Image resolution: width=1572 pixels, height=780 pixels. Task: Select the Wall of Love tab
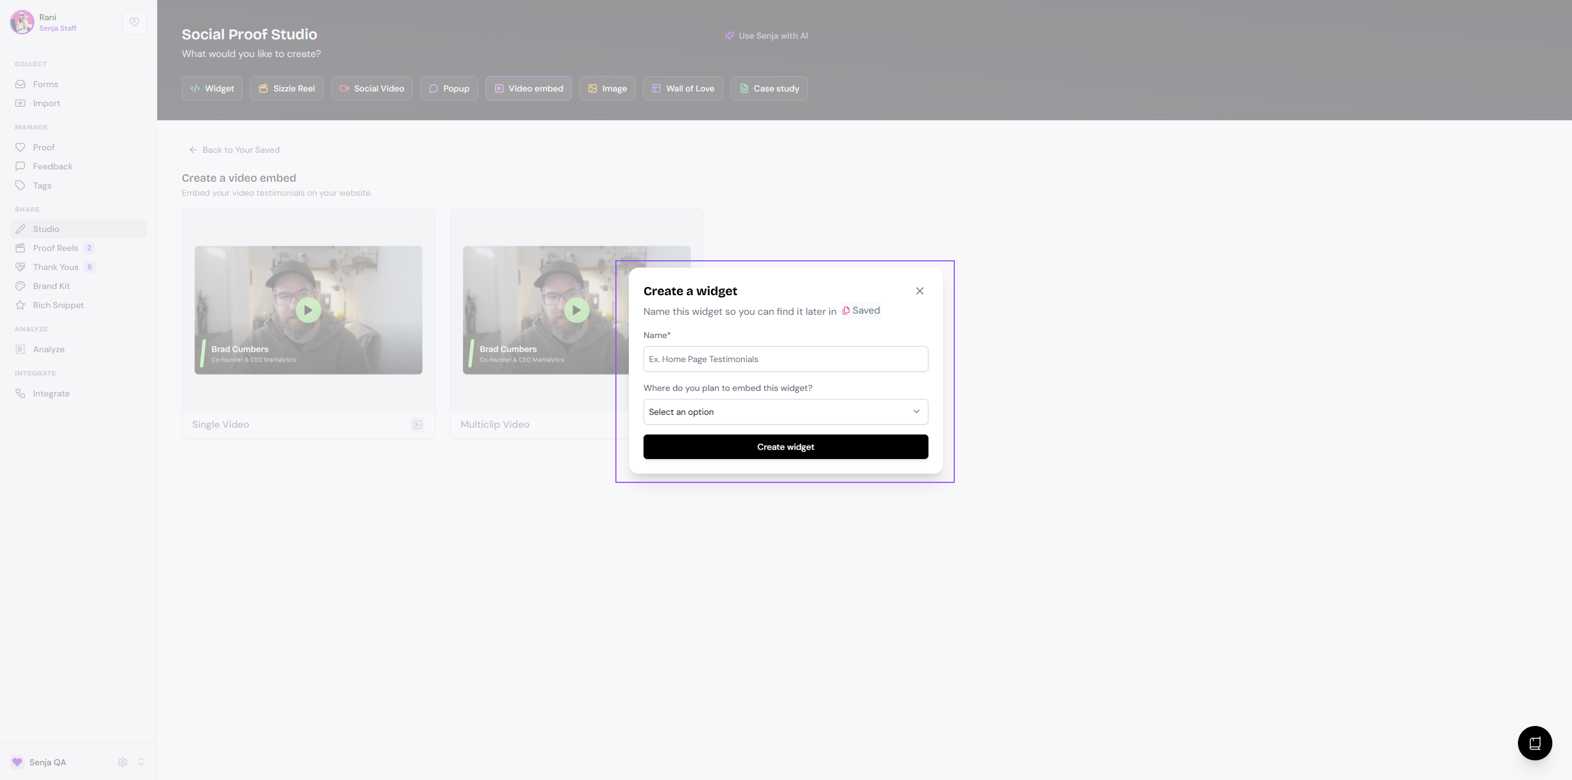pyautogui.click(x=683, y=88)
